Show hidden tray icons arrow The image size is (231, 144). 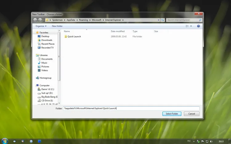194,142
